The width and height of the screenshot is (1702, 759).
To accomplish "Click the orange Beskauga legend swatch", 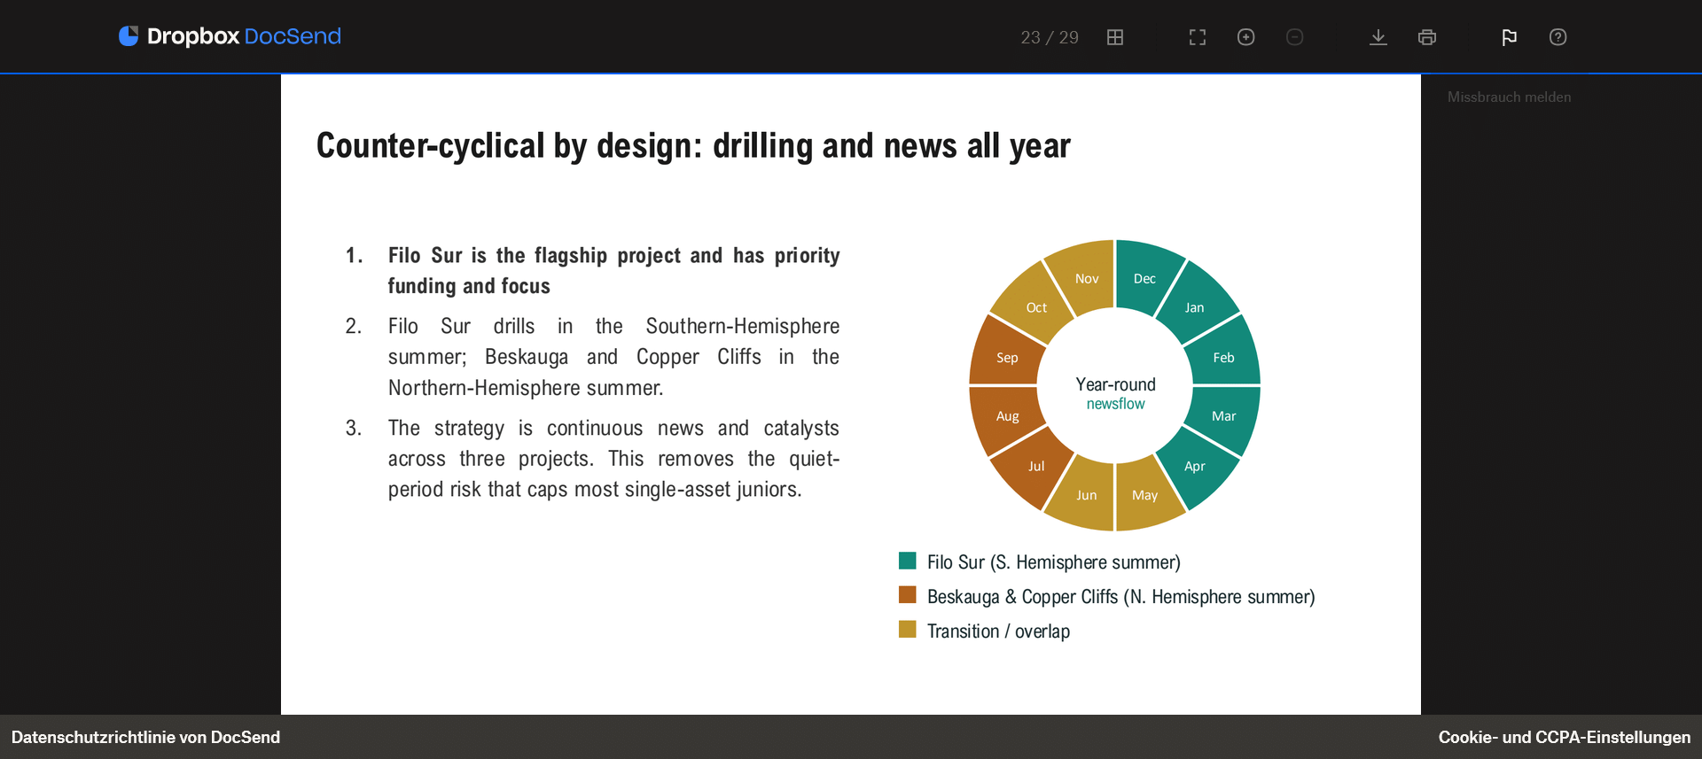I will [x=907, y=595].
